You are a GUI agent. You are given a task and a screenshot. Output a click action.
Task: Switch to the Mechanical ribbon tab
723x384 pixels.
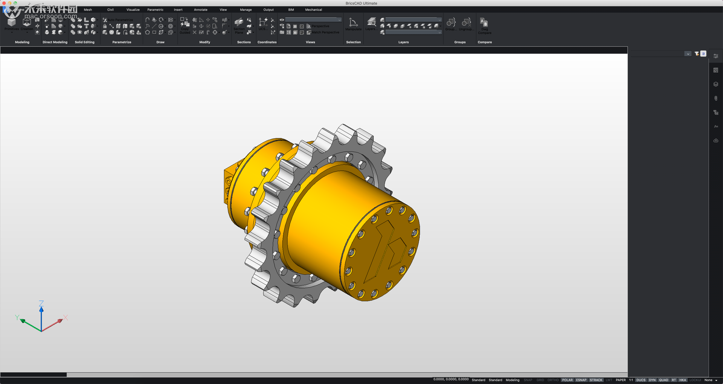[x=314, y=10]
